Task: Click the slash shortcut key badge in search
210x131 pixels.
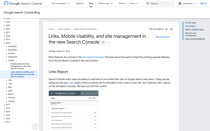Action: pos(171,4)
